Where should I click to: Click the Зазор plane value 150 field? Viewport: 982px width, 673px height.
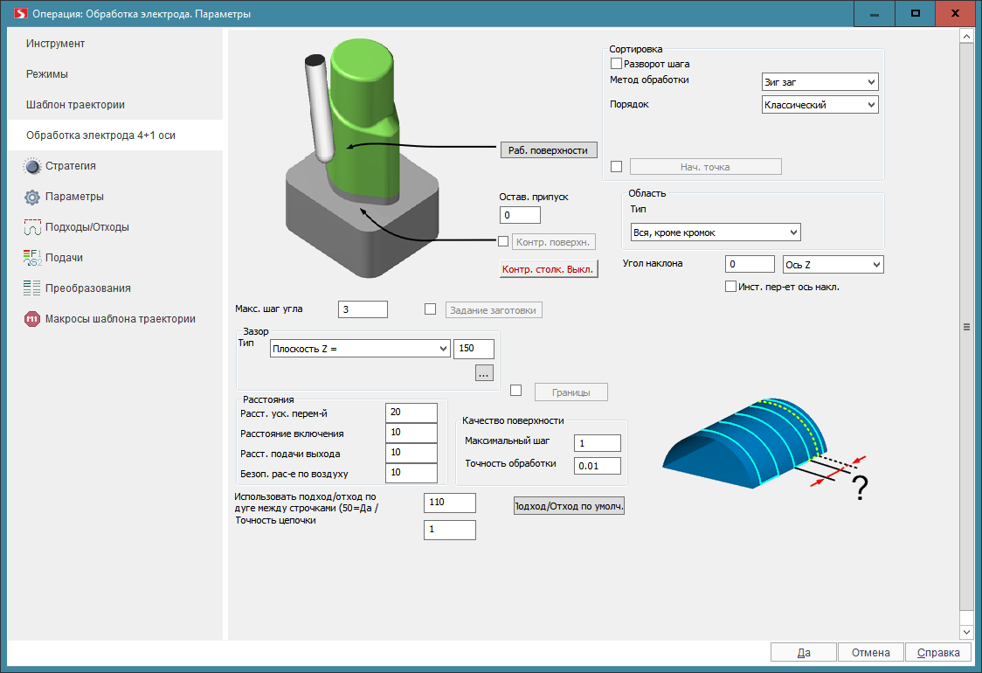pyautogui.click(x=474, y=349)
